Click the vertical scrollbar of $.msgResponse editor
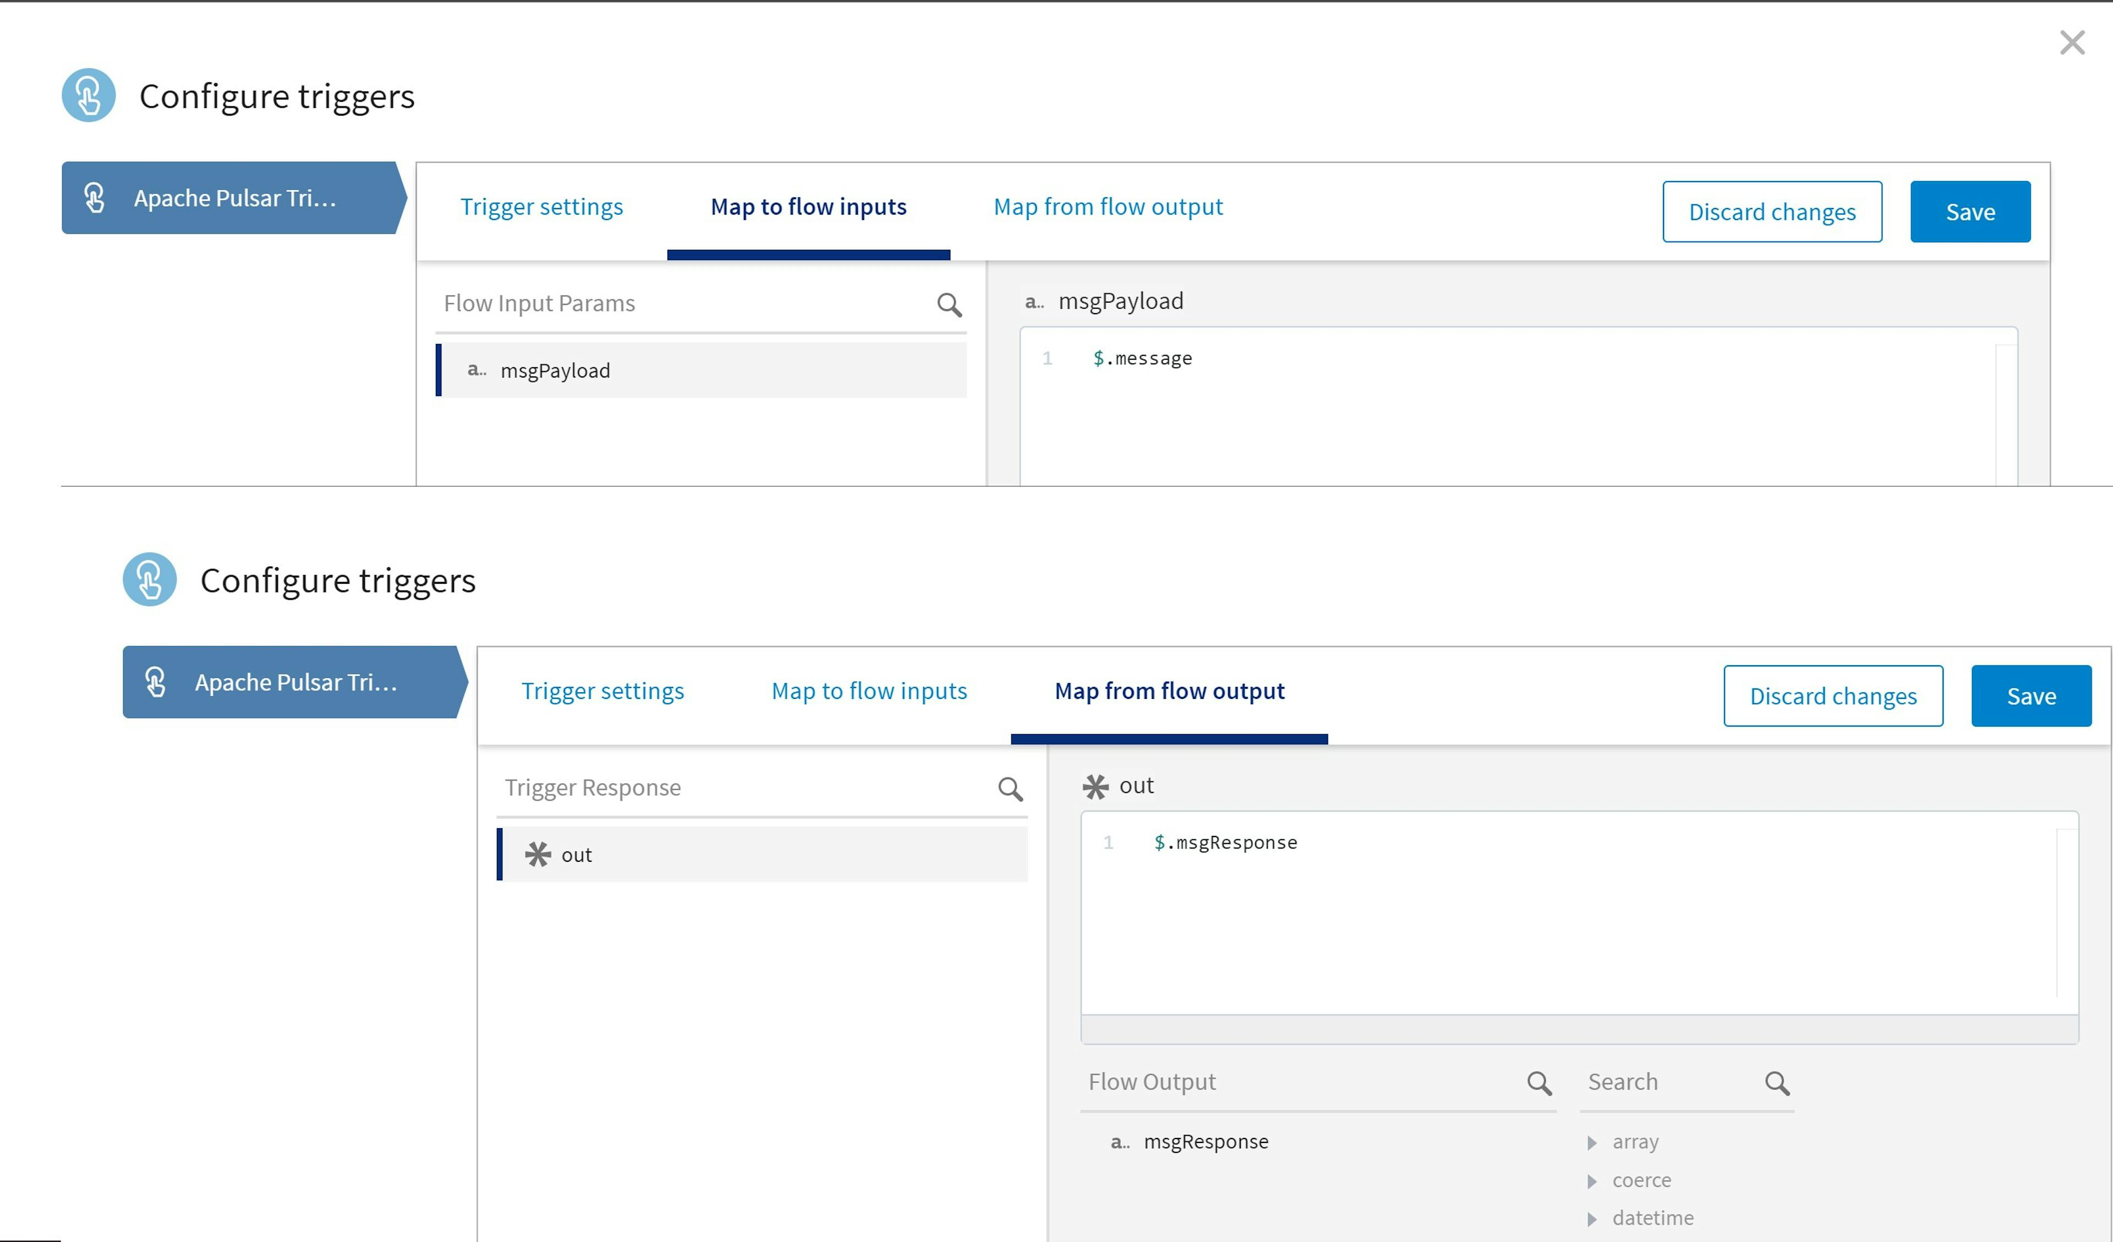The width and height of the screenshot is (2113, 1242). coord(2067,912)
